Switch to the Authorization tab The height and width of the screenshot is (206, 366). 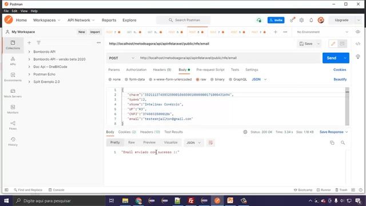point(136,70)
